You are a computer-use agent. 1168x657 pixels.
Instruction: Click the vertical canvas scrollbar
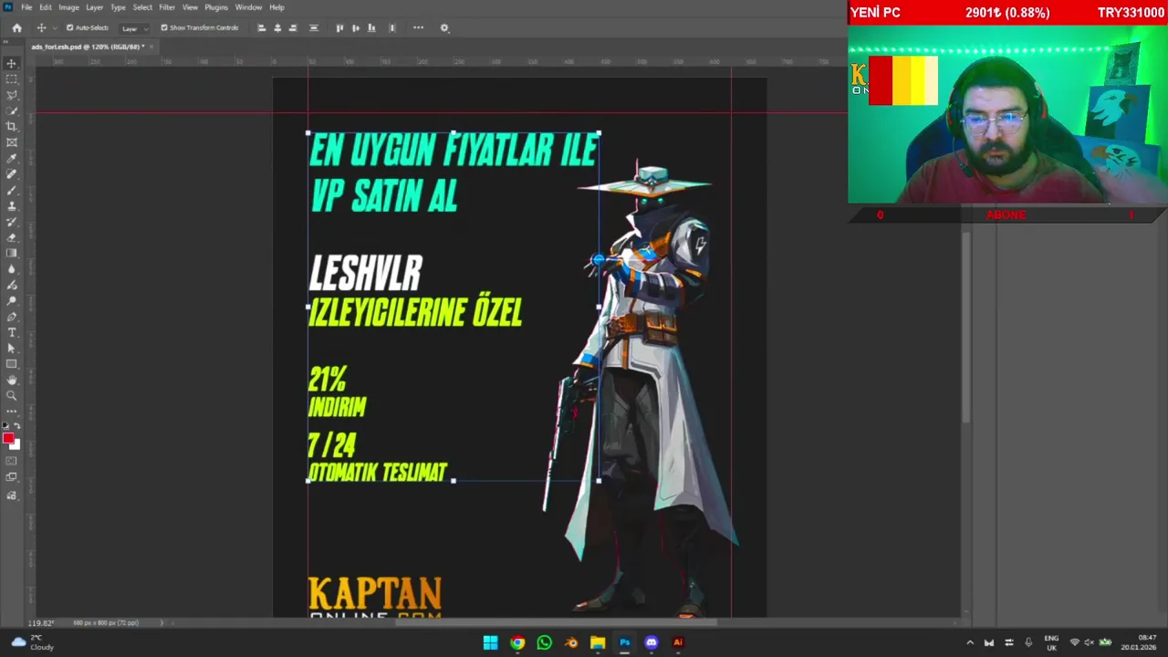(965, 328)
